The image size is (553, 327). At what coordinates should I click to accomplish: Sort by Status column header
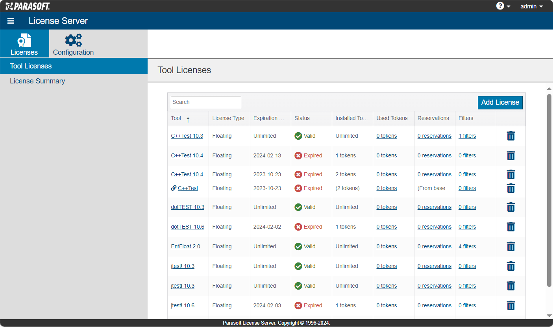pyautogui.click(x=311, y=118)
